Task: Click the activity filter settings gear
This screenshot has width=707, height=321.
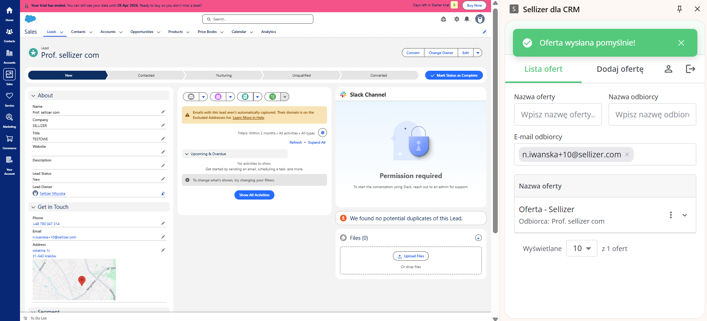Action: click(322, 133)
